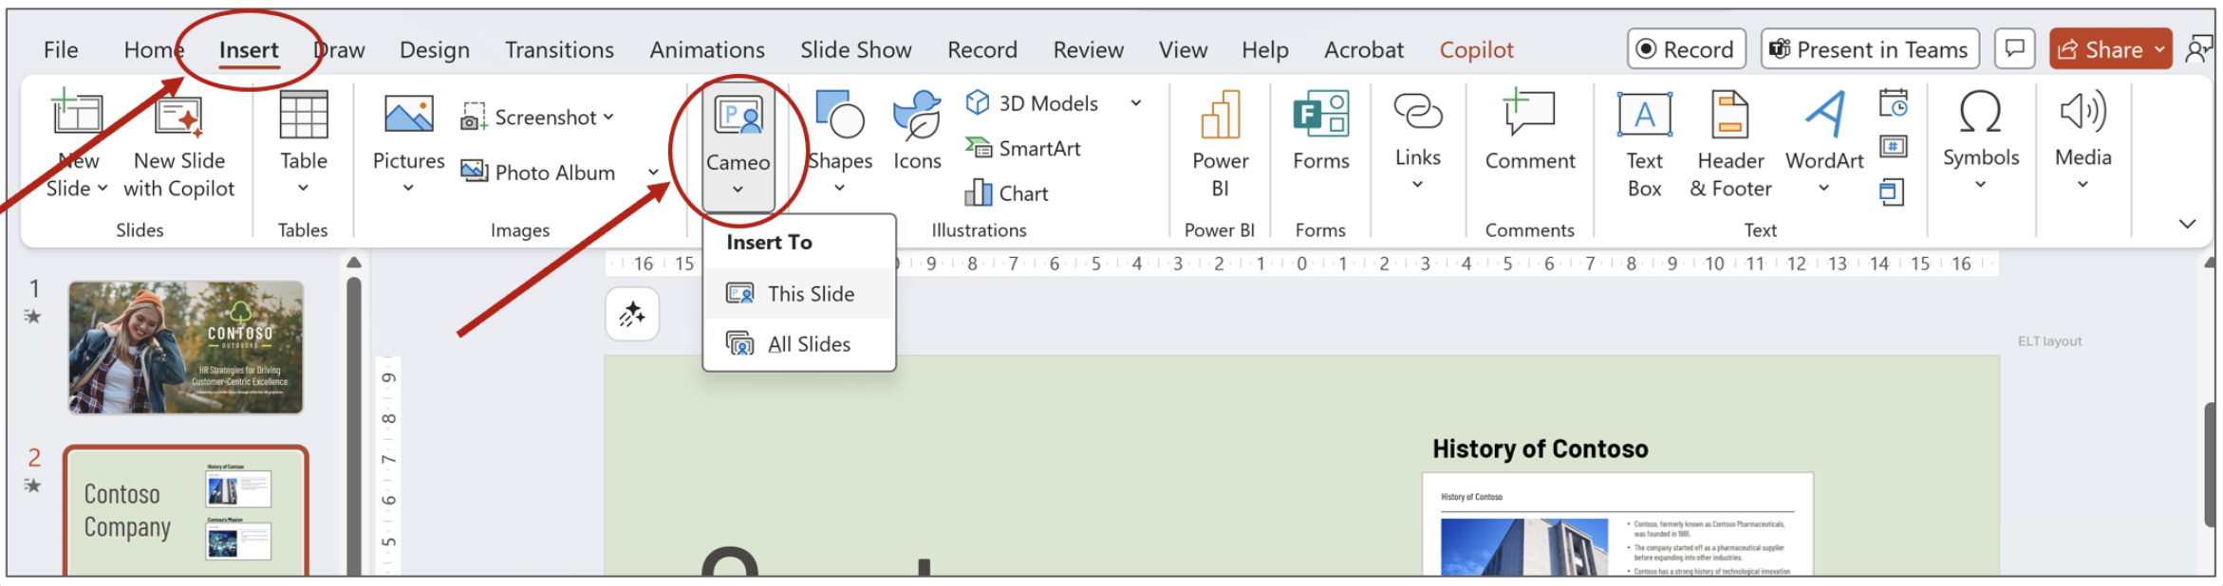This screenshot has width=2223, height=586.
Task: Switch to the Review tab
Action: (x=1088, y=50)
